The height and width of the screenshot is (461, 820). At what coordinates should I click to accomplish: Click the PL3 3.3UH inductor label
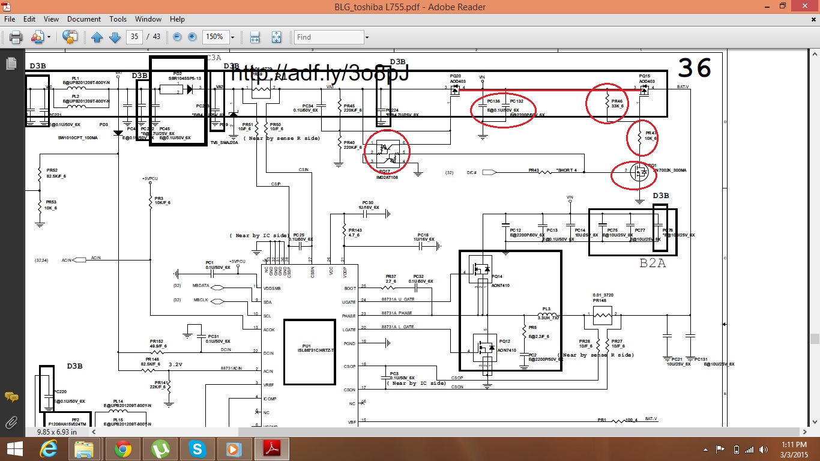click(547, 313)
